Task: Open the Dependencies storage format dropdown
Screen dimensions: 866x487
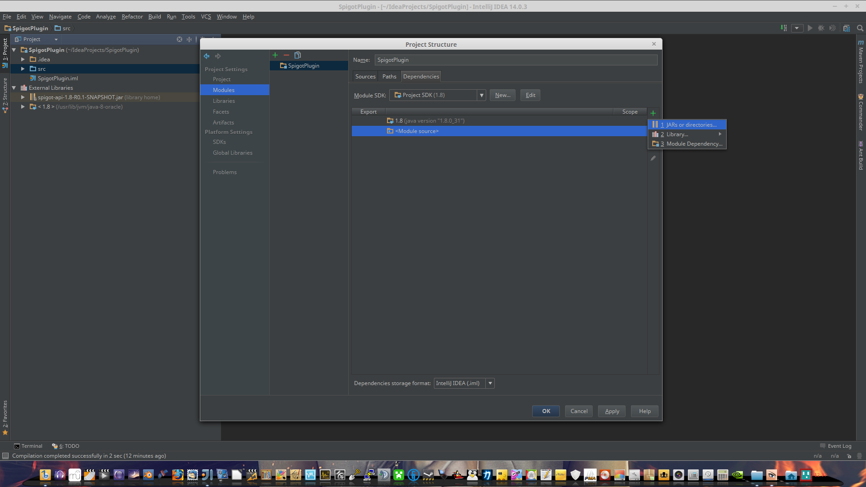Action: 490,383
